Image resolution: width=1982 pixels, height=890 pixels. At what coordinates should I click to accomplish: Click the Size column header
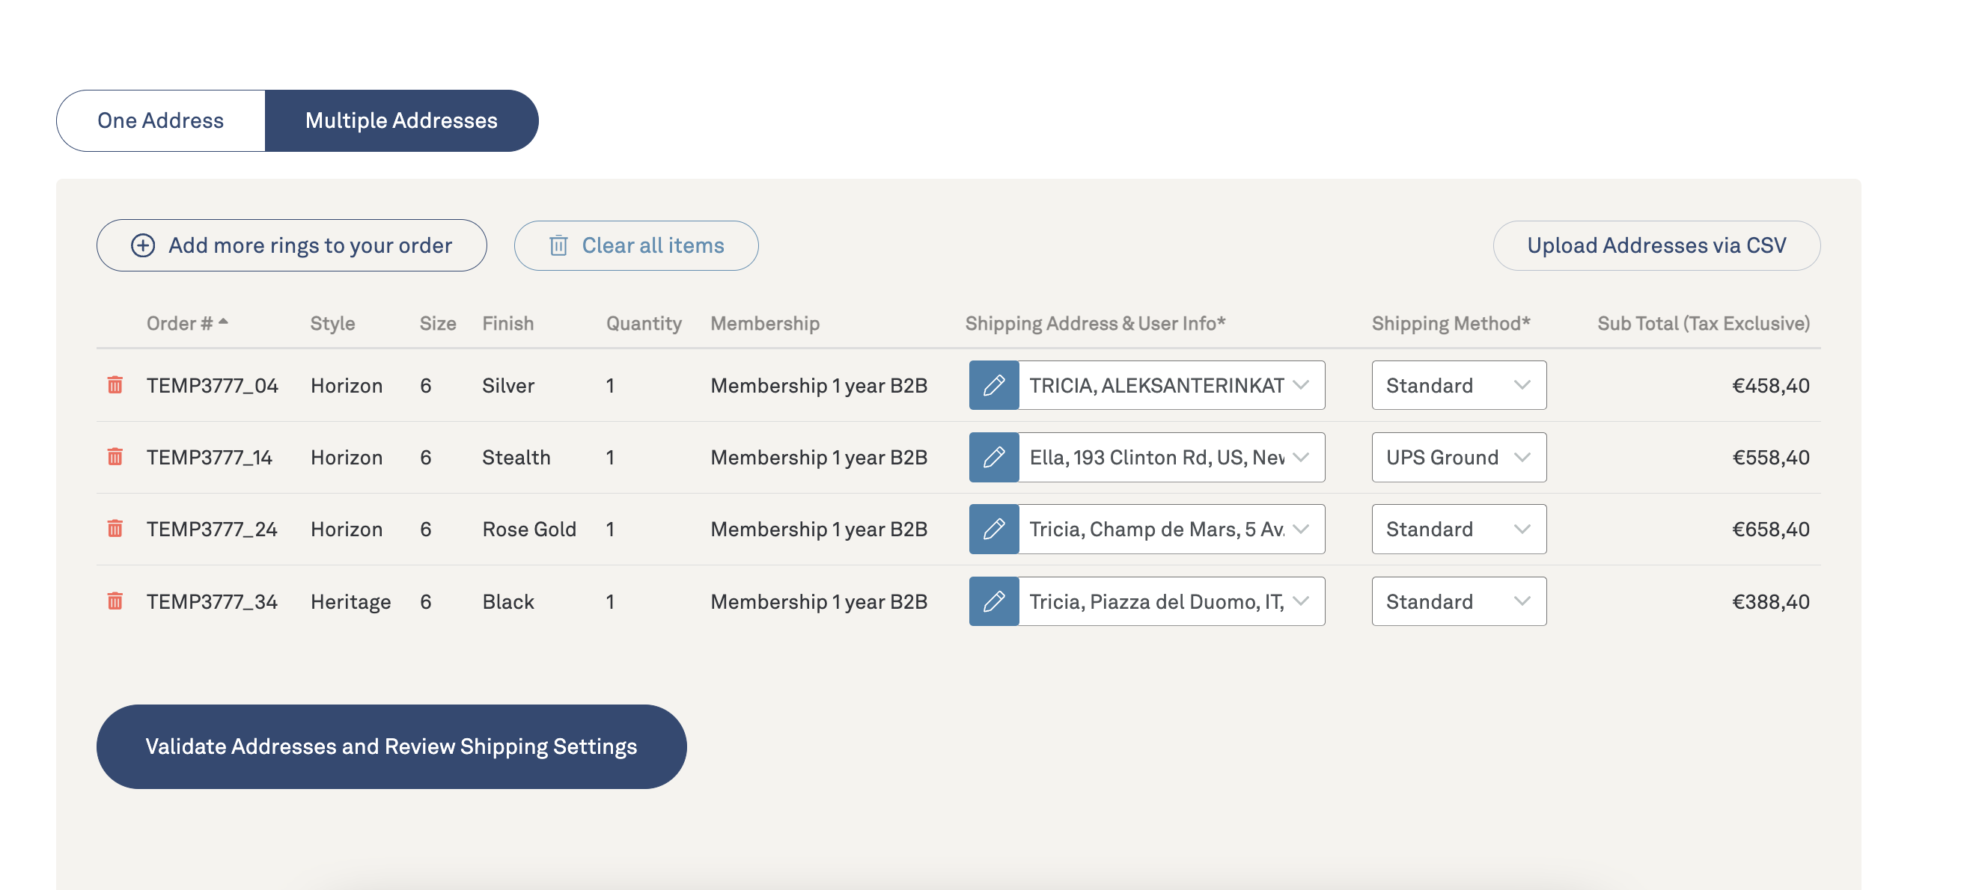point(438,324)
